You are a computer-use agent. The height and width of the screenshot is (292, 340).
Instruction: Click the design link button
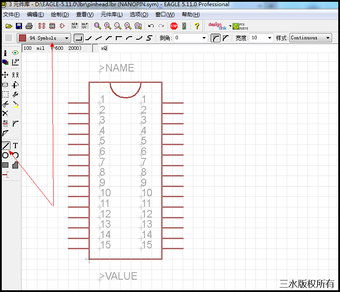click(x=217, y=26)
